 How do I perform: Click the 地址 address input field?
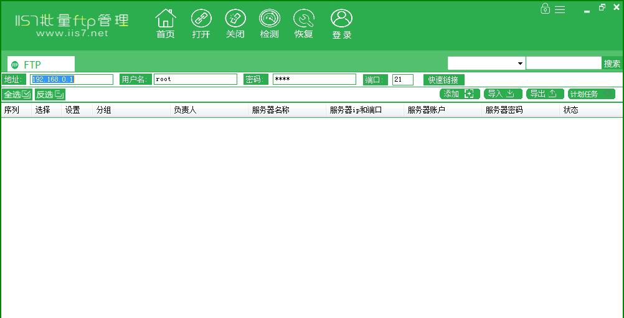tap(72, 79)
